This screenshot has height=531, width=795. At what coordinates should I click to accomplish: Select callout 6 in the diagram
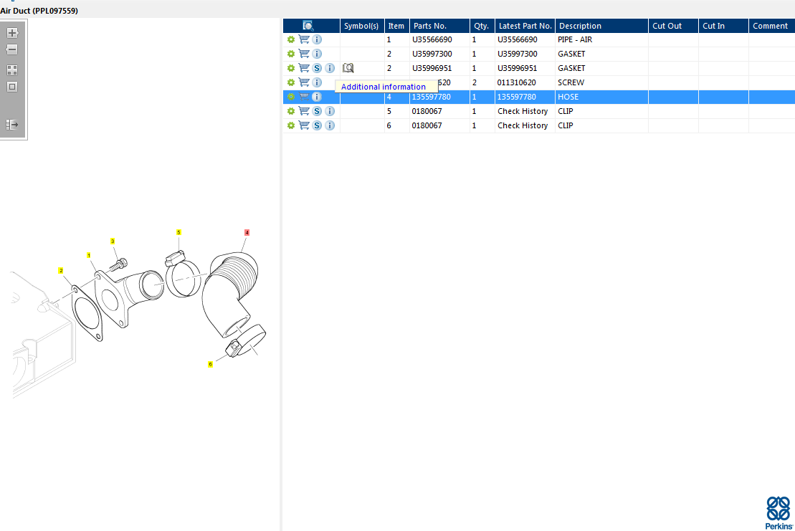211,364
